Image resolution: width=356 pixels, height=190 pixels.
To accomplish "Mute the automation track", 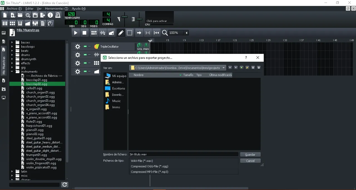I will [85, 71].
